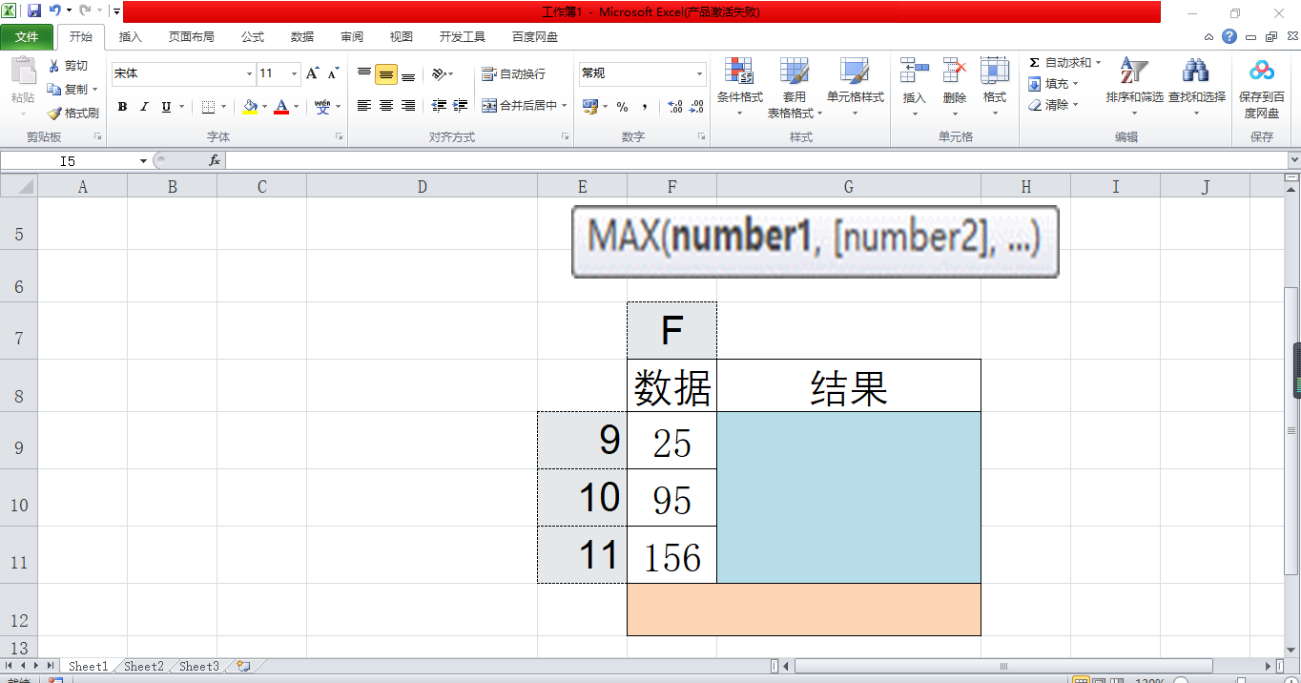Toggle top vertical alignment
This screenshot has width=1301, height=683.
click(364, 73)
